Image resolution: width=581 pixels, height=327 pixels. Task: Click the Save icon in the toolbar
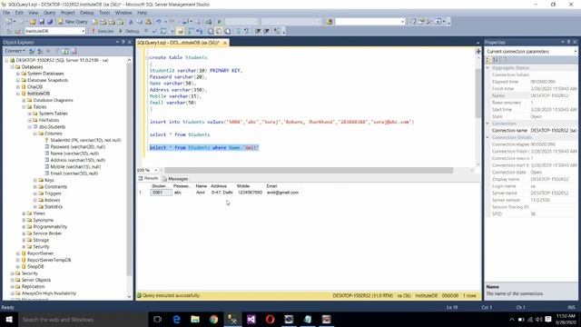[42, 22]
